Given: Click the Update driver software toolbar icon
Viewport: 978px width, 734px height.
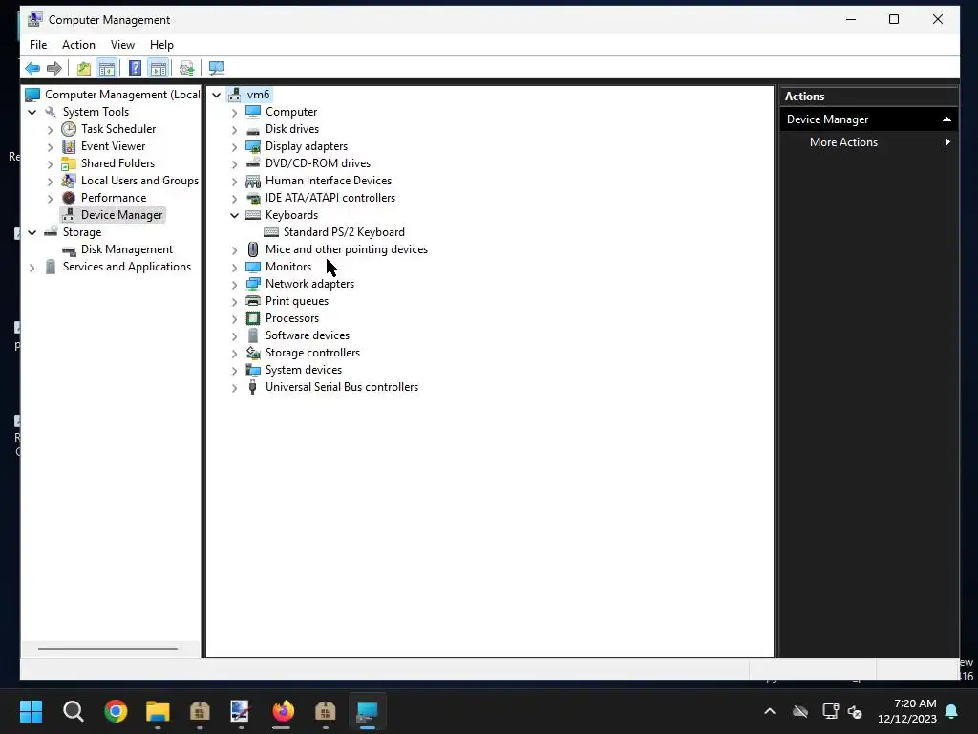Looking at the screenshot, I should tap(186, 68).
